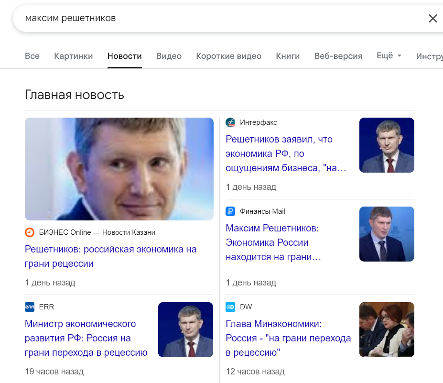The width and height of the screenshot is (443, 383).
Task: Clear the search query with the X icon
Action: (432, 18)
